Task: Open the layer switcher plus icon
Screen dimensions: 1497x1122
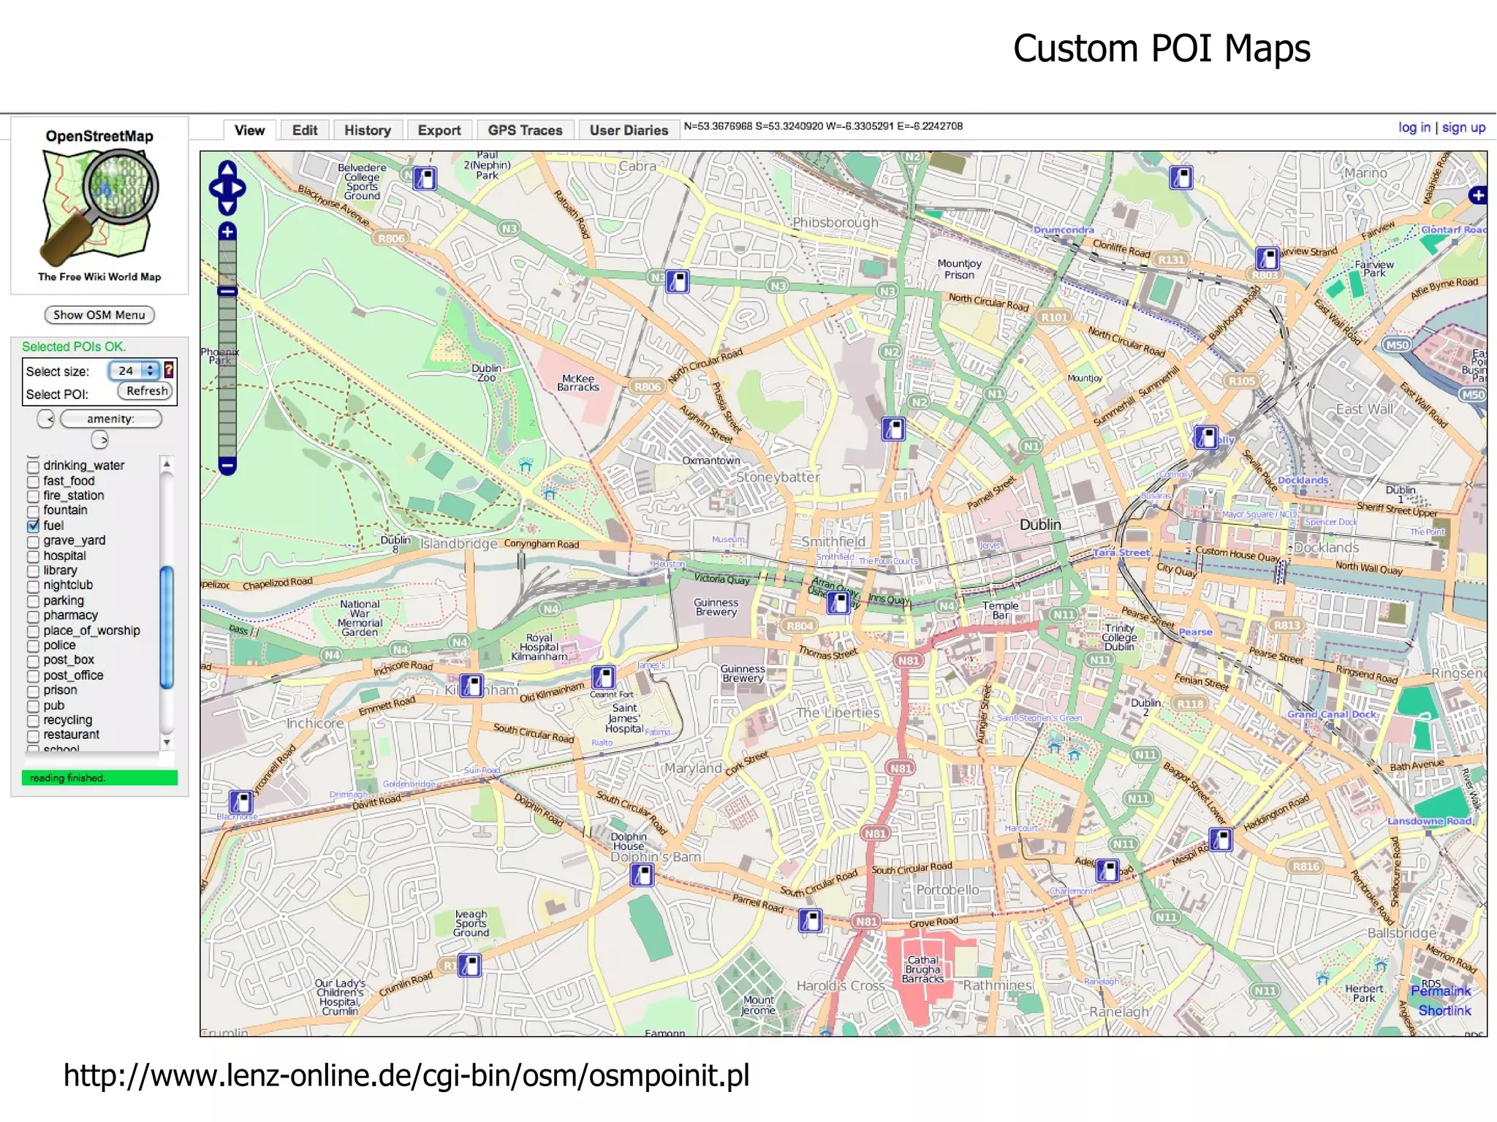Action: pyautogui.click(x=1477, y=195)
